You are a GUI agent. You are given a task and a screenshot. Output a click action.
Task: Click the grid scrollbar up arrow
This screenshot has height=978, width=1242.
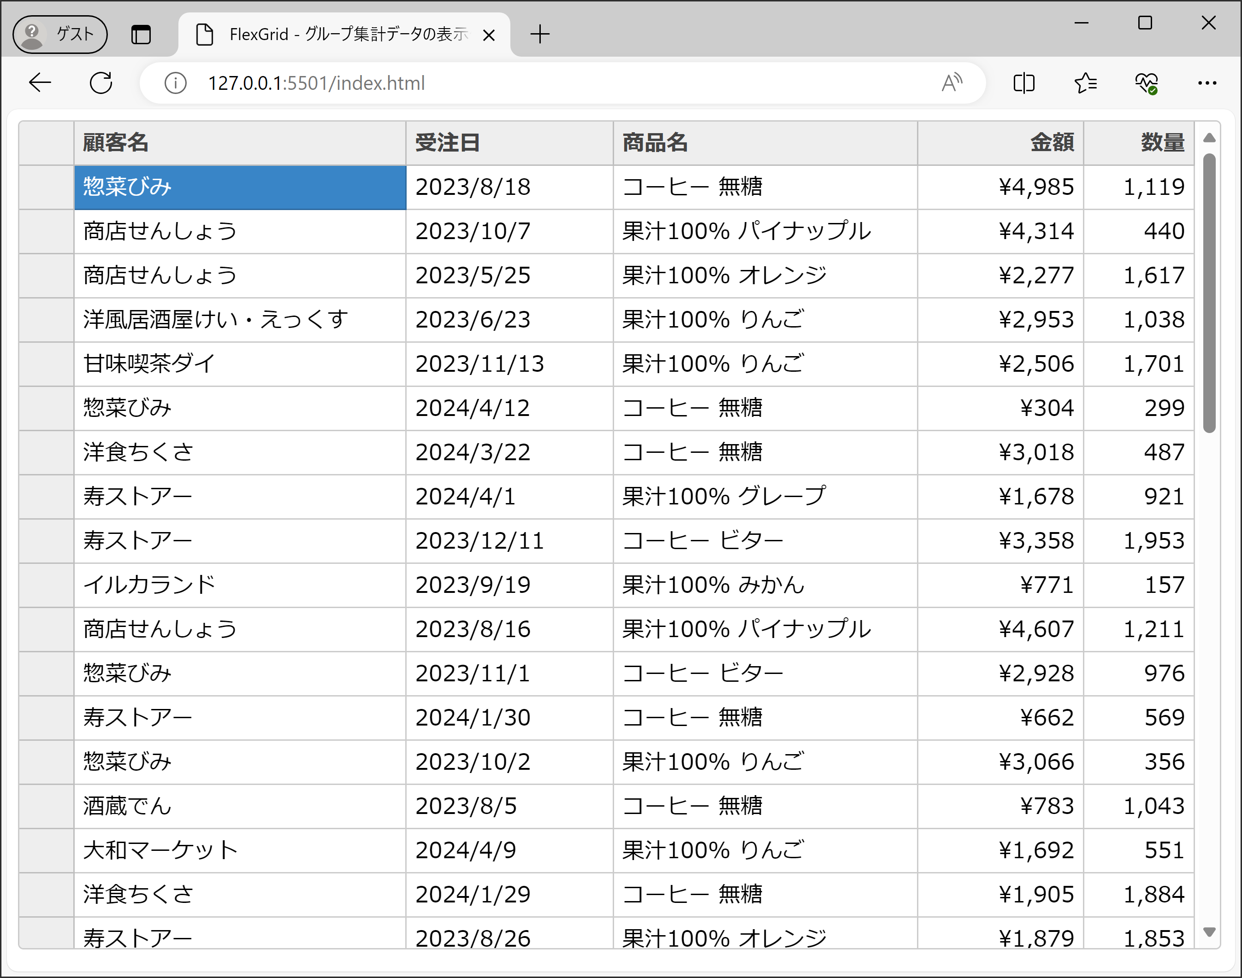click(1209, 137)
